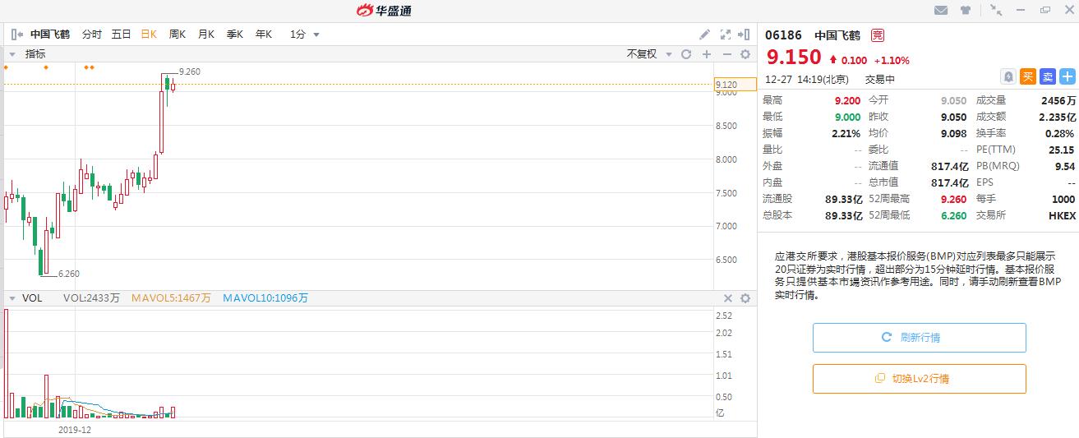Click the MAVOL5:1467万 label
Image resolution: width=1079 pixels, height=438 pixels.
point(171,298)
